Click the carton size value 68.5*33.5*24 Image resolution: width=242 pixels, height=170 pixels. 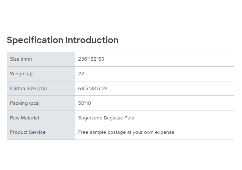click(x=93, y=89)
